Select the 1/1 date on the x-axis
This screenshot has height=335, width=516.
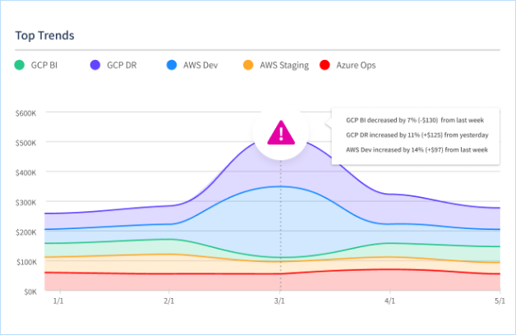pyautogui.click(x=58, y=301)
